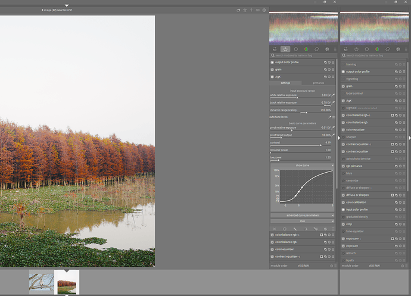Expand the advanced curve parameters section
The height and width of the screenshot is (296, 411).
[303, 215]
